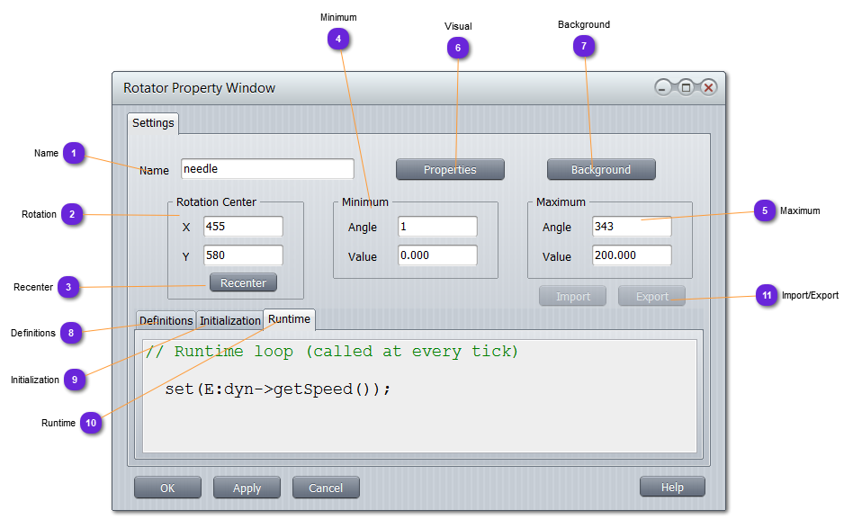The image size is (853, 519).
Task: Open Help for the rotator window
Action: click(x=672, y=487)
